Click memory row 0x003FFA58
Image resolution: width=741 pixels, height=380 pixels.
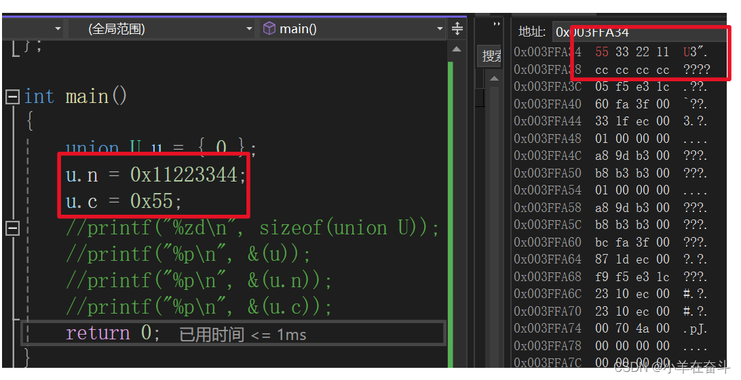[x=611, y=207]
